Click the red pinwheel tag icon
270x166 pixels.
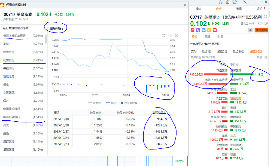coord(192,30)
